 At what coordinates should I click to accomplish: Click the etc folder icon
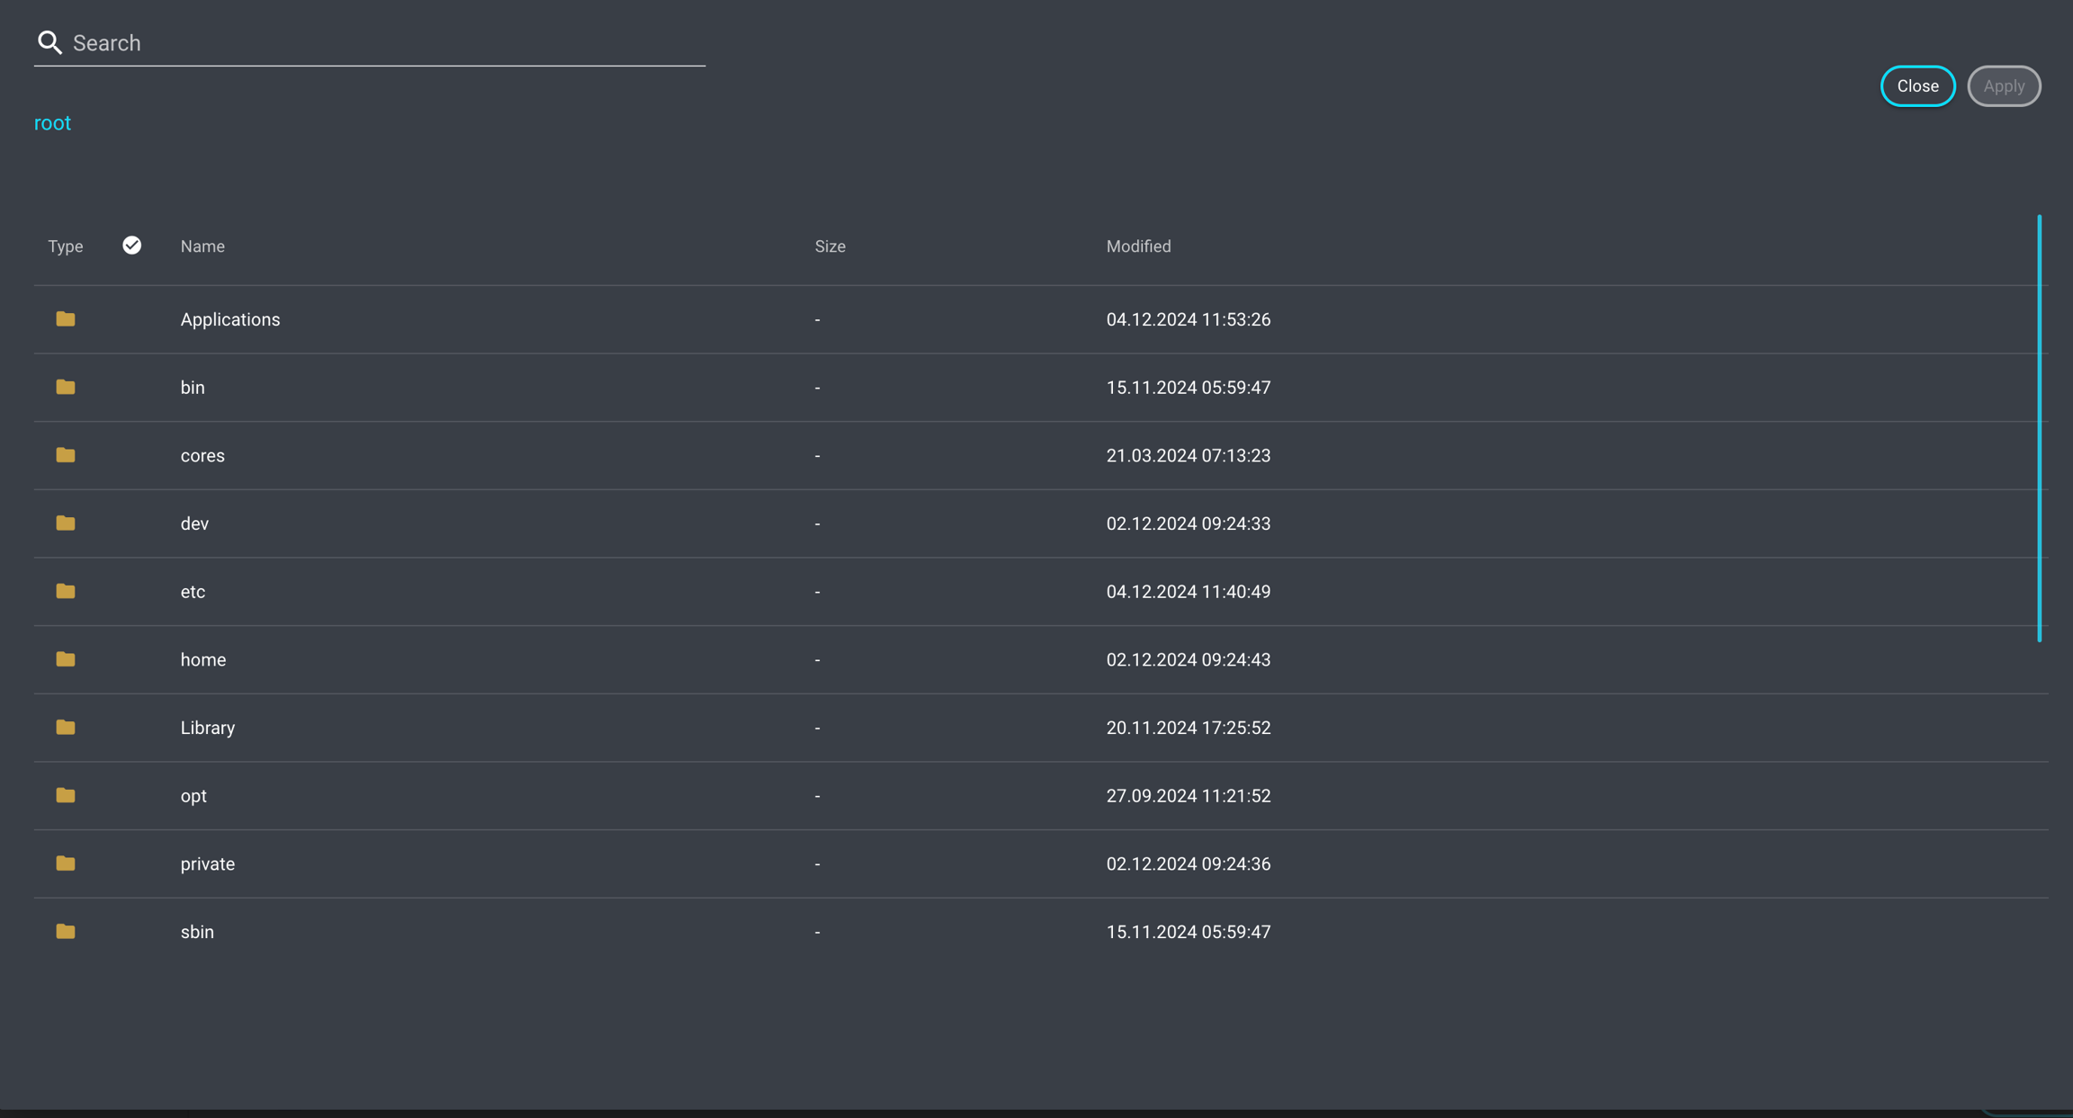click(65, 592)
